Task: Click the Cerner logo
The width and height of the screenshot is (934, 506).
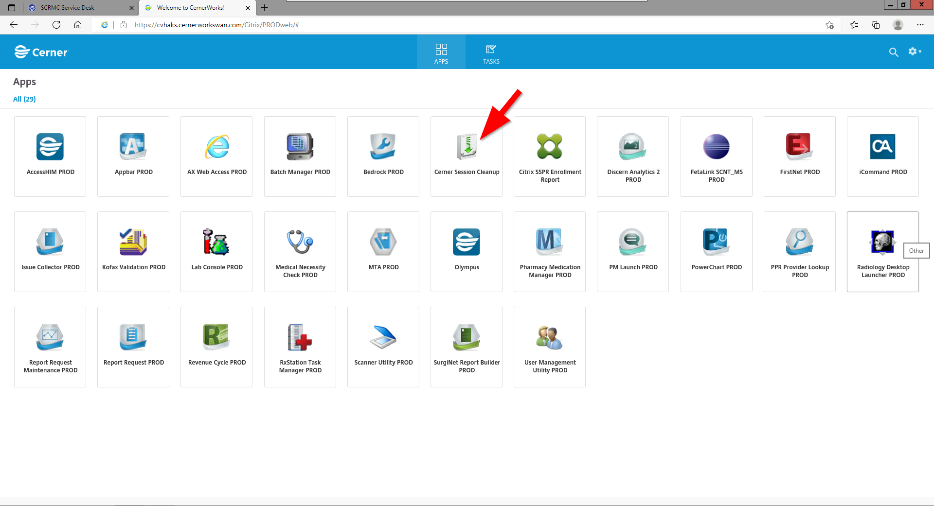Action: [41, 52]
